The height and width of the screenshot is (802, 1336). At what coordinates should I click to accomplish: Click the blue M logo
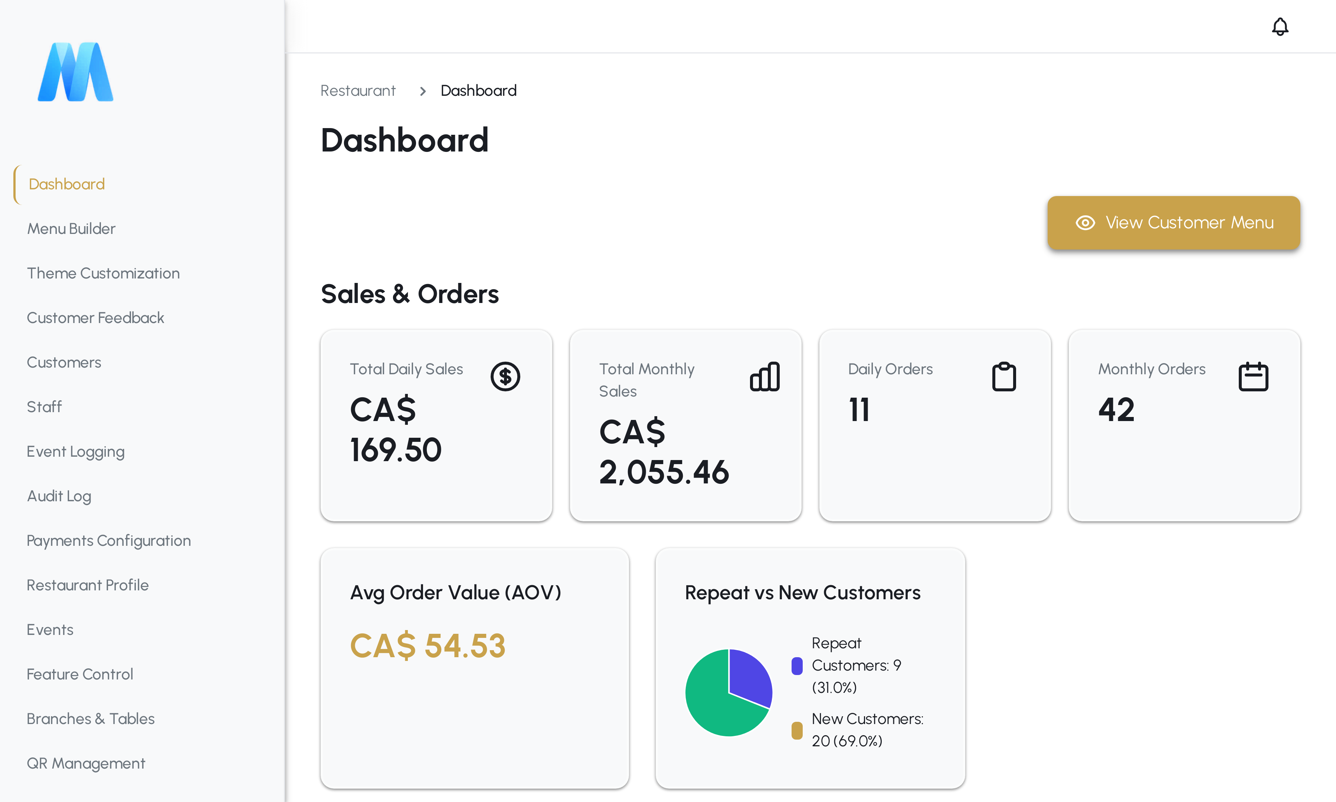(76, 72)
